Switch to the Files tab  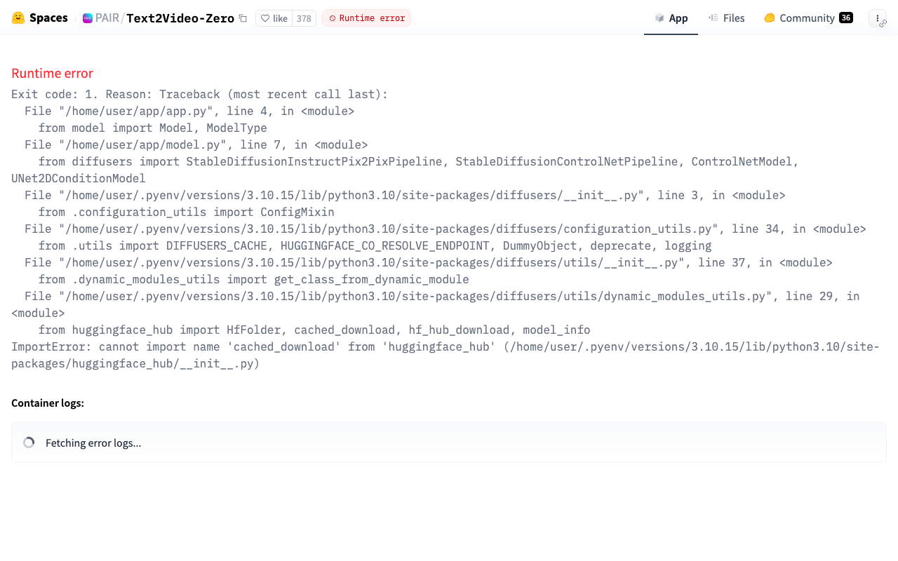pyautogui.click(x=726, y=18)
